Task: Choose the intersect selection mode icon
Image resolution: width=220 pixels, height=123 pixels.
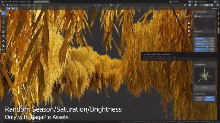Action: click(17, 9)
